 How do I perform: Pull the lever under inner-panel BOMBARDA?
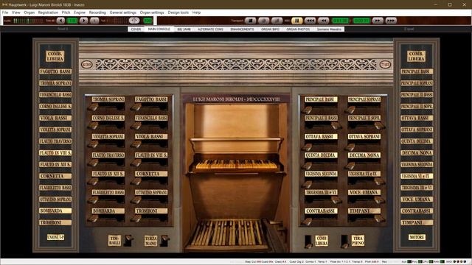point(93,219)
